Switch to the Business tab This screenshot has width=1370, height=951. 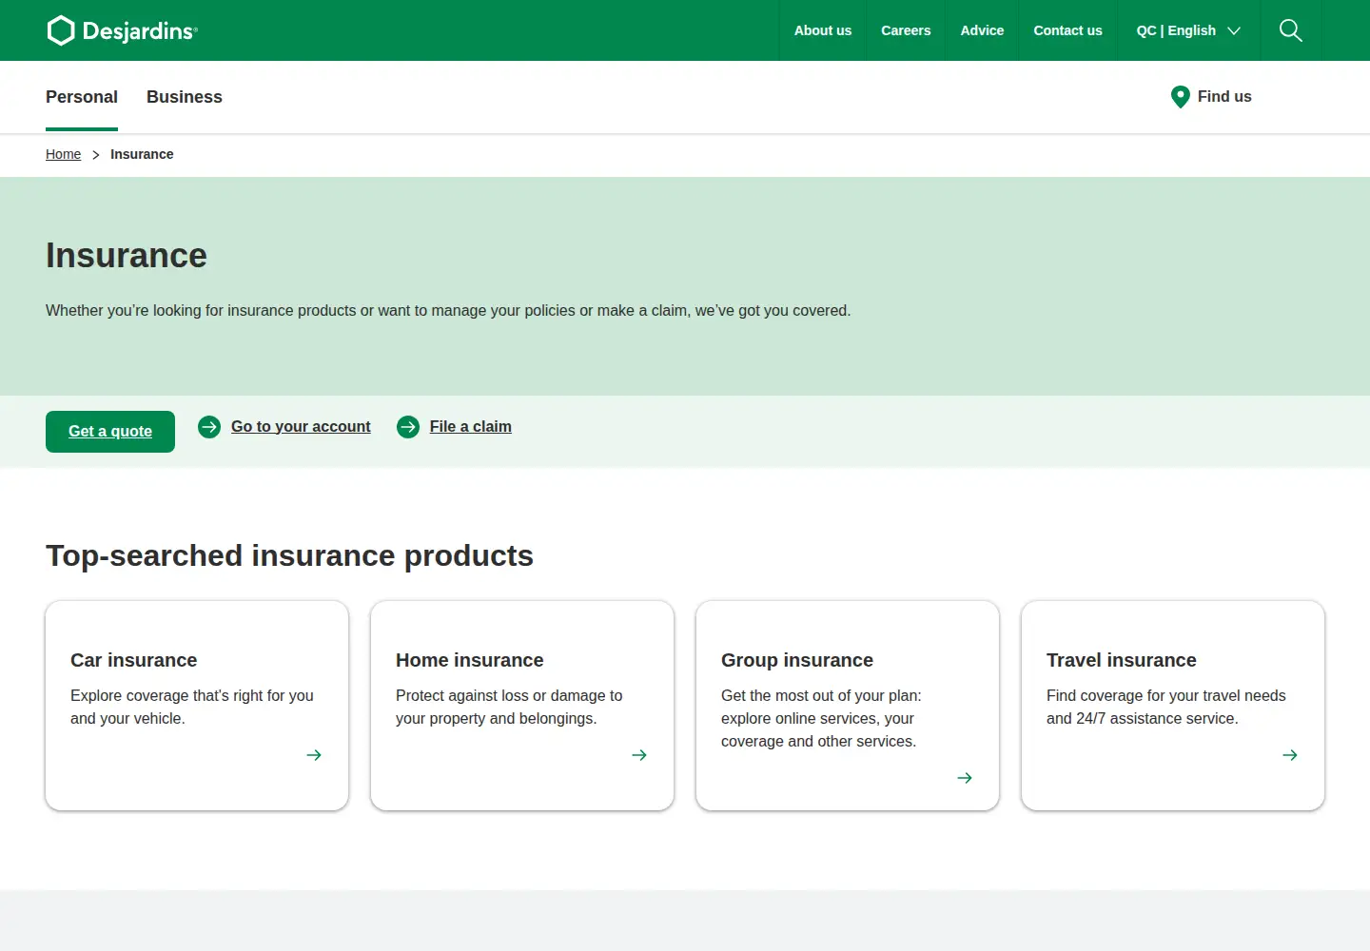[185, 97]
